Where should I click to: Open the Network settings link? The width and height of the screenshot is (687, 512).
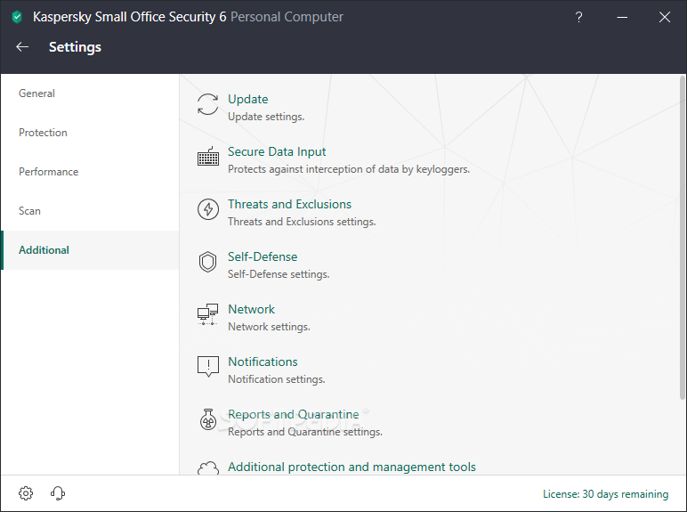(252, 310)
